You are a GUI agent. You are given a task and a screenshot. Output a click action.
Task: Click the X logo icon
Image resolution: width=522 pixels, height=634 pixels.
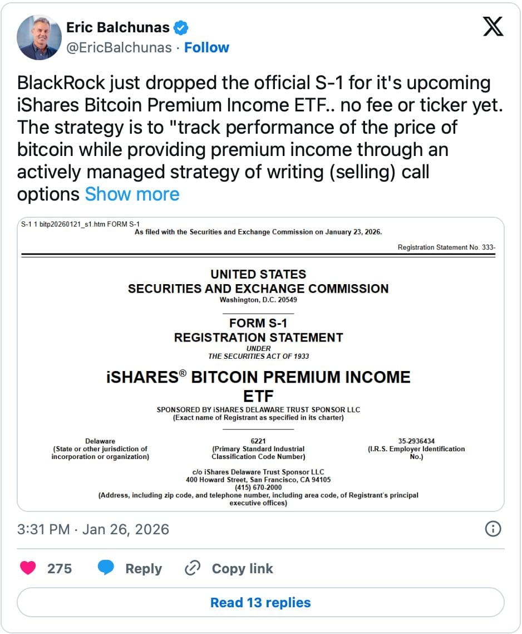click(x=493, y=26)
